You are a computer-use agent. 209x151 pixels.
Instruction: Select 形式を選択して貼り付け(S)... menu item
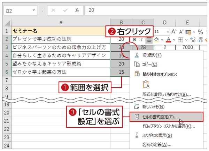tap(167, 94)
